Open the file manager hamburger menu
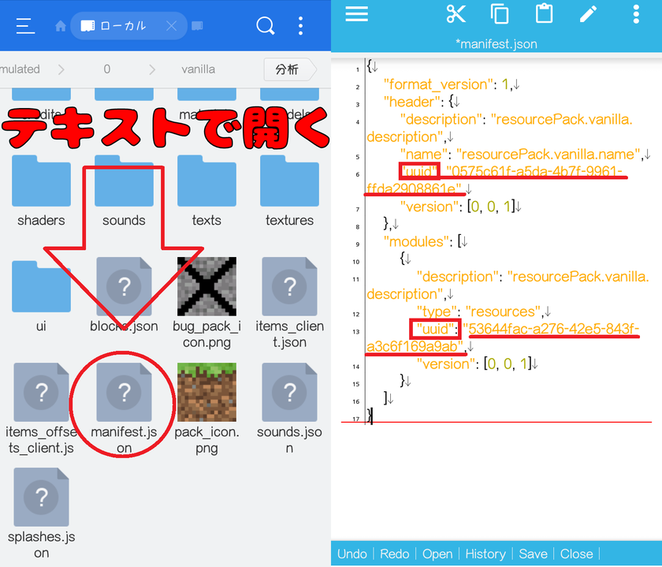The image size is (662, 567). [x=25, y=26]
